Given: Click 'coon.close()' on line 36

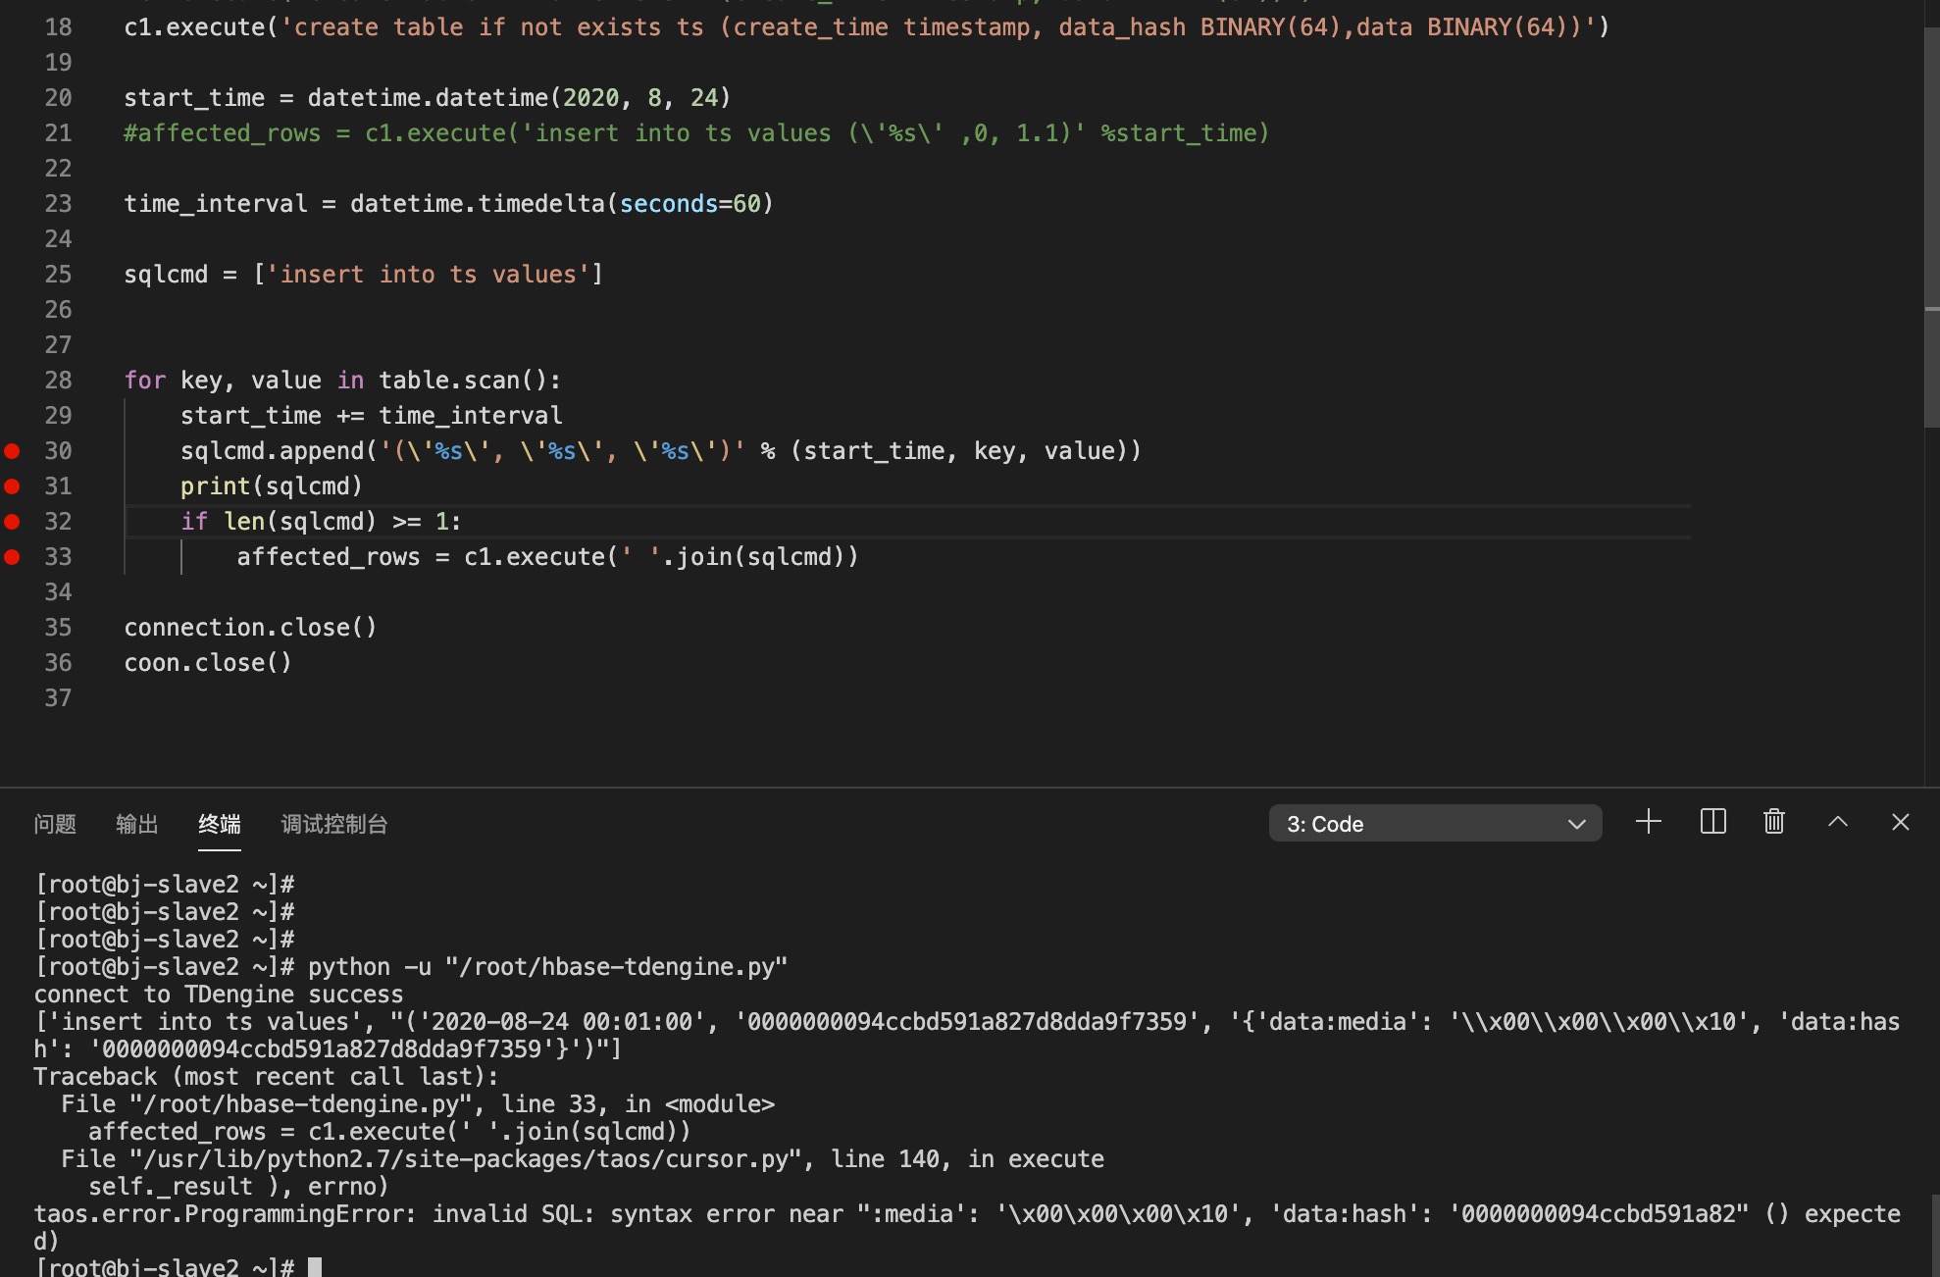Looking at the screenshot, I should coord(208,663).
